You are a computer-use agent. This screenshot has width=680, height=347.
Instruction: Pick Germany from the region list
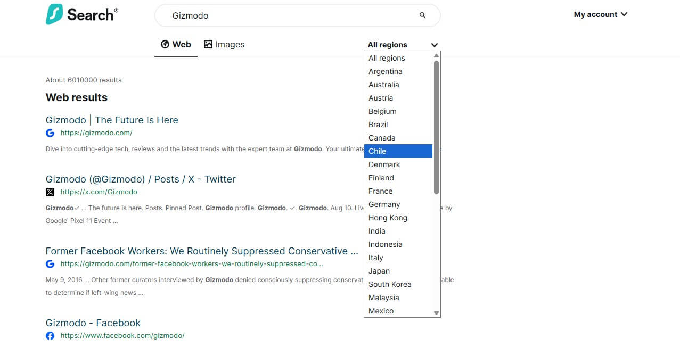pos(398,204)
